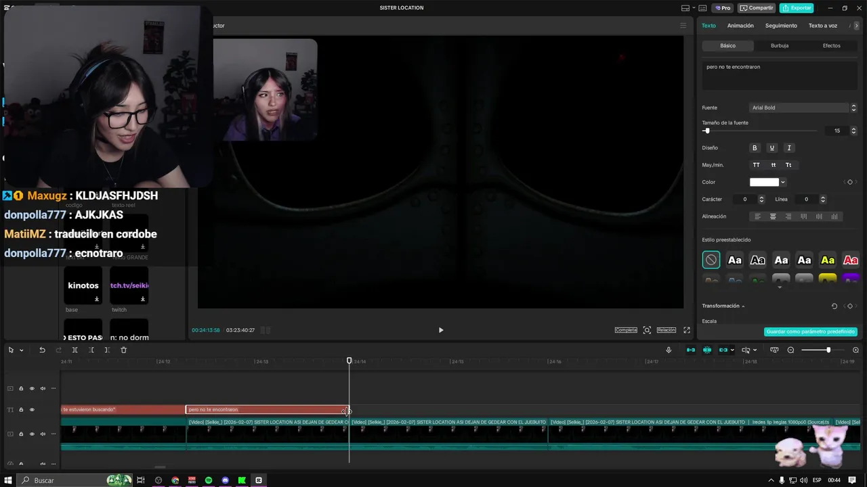The width and height of the screenshot is (867, 487).
Task: Toggle bold text formatting
Action: [755, 147]
